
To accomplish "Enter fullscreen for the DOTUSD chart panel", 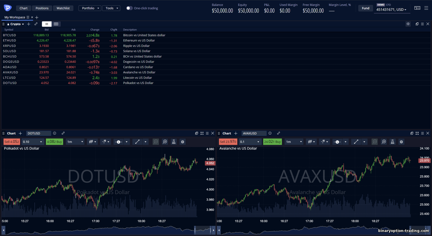I will [202, 133].
